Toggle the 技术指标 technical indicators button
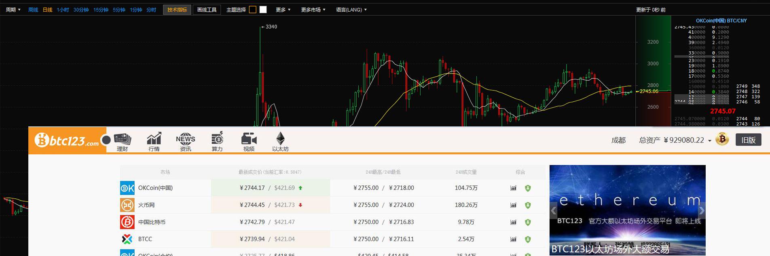The width and height of the screenshot is (770, 256). [x=177, y=10]
